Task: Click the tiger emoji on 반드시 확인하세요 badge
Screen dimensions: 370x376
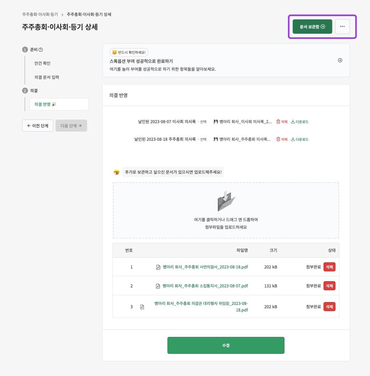Action: pyautogui.click(x=115, y=52)
